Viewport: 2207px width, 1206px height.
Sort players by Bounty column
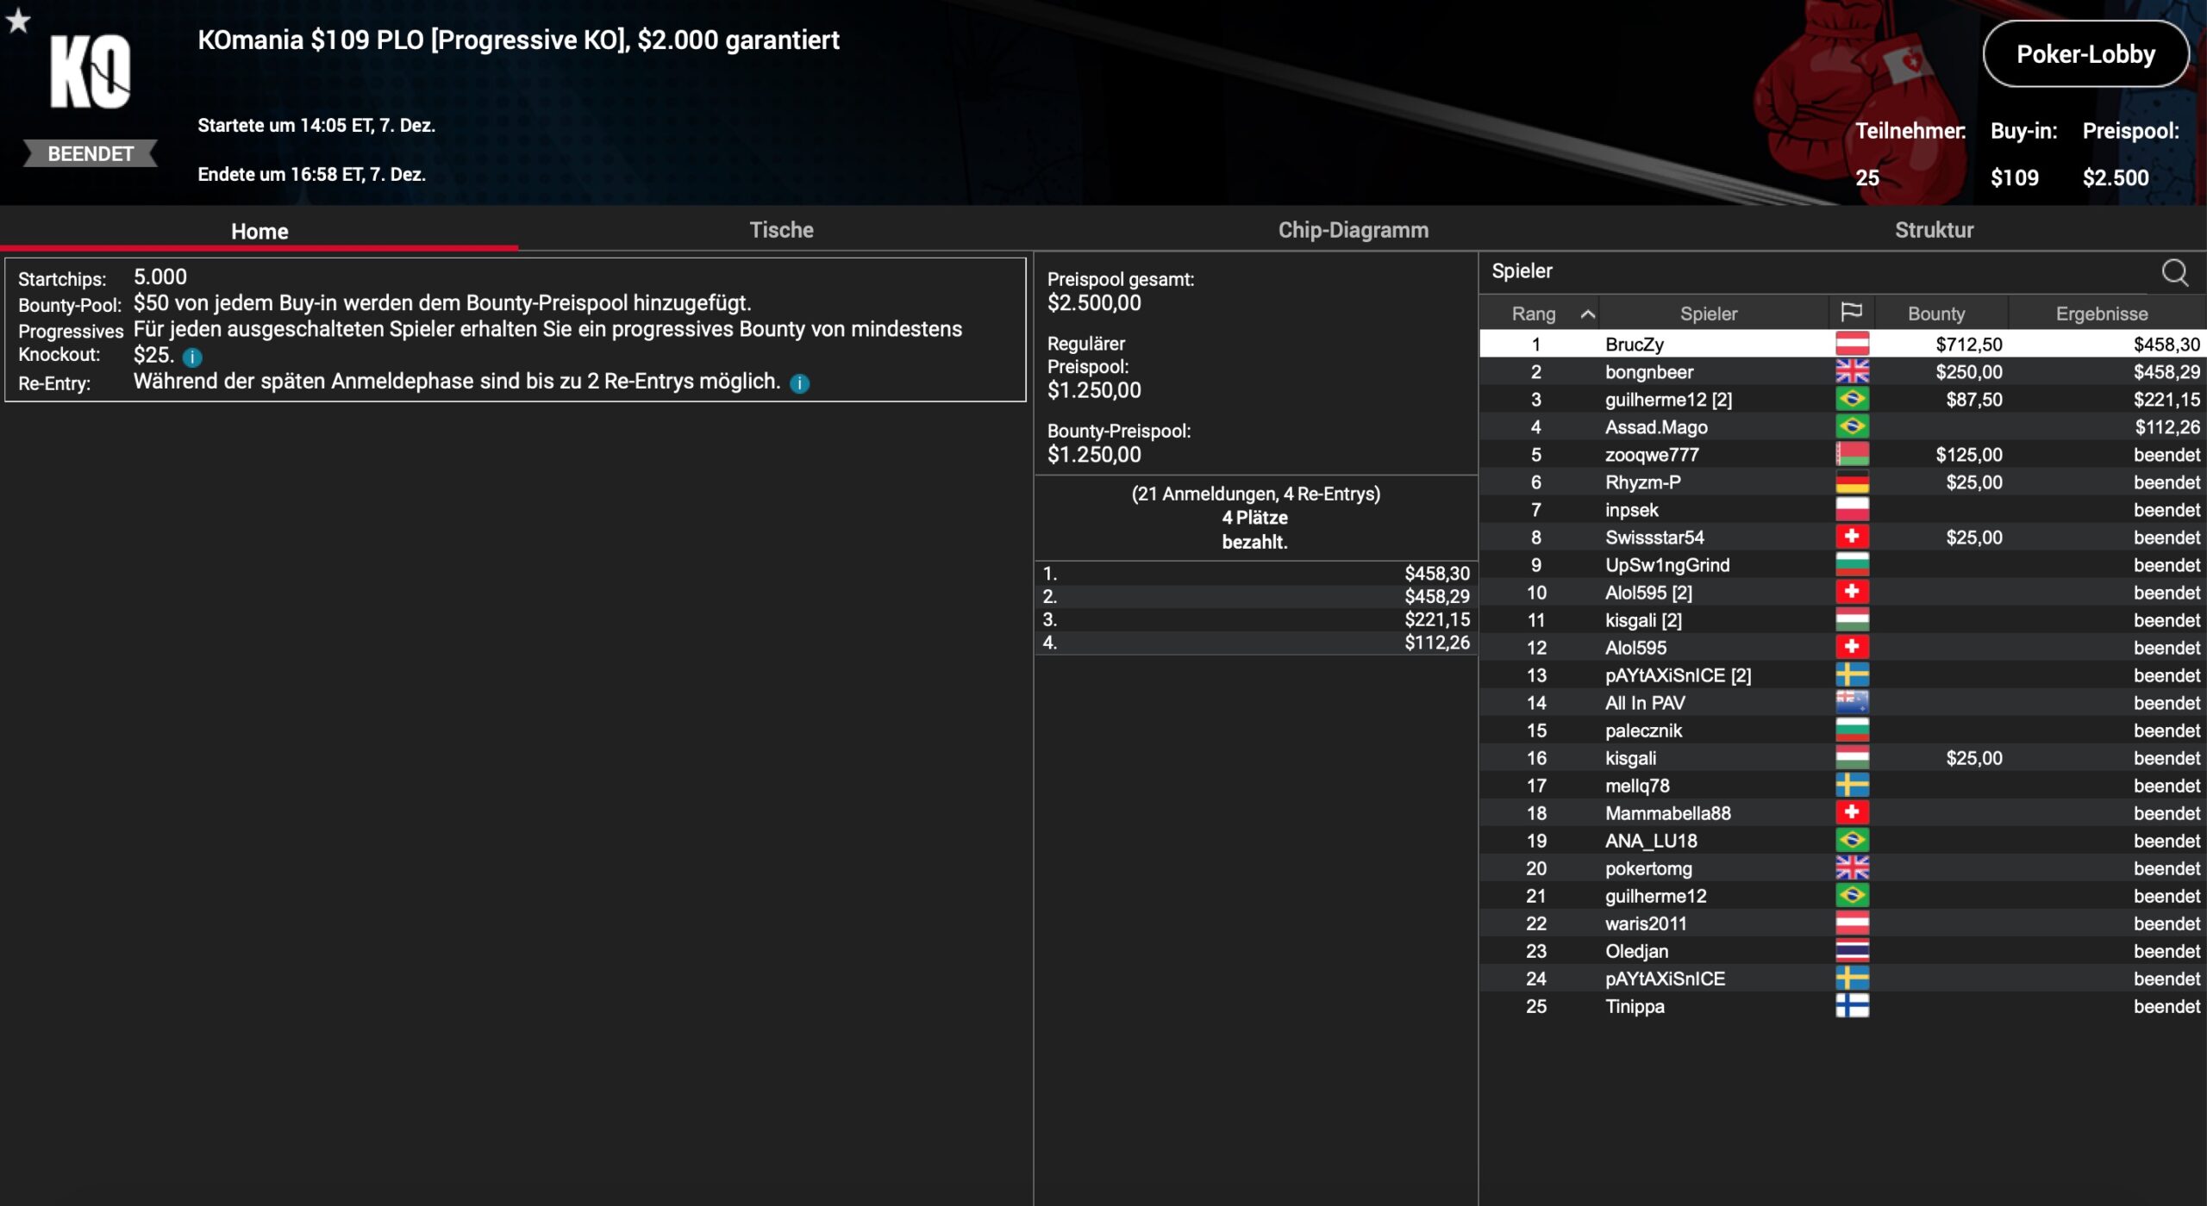(1936, 314)
